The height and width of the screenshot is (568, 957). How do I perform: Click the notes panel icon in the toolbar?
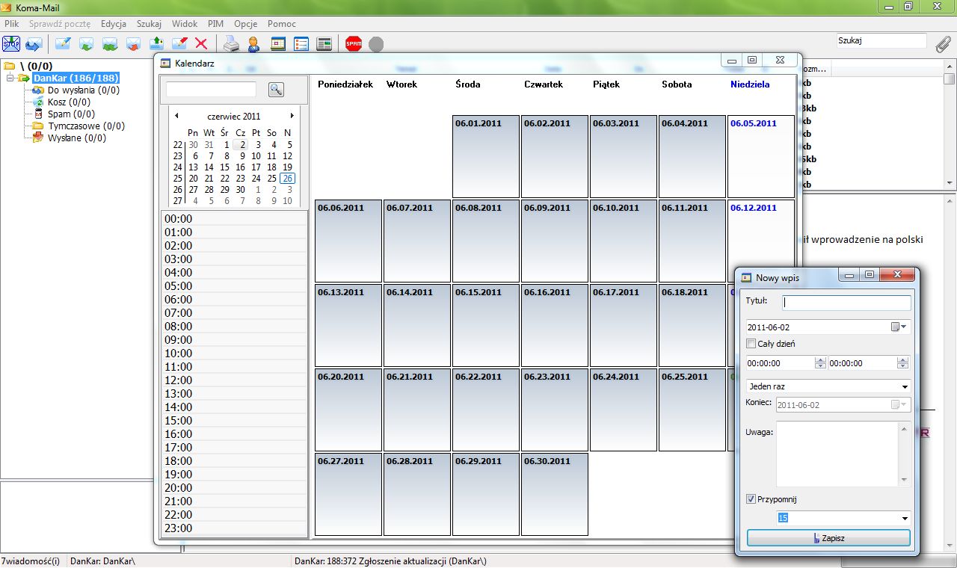(324, 44)
